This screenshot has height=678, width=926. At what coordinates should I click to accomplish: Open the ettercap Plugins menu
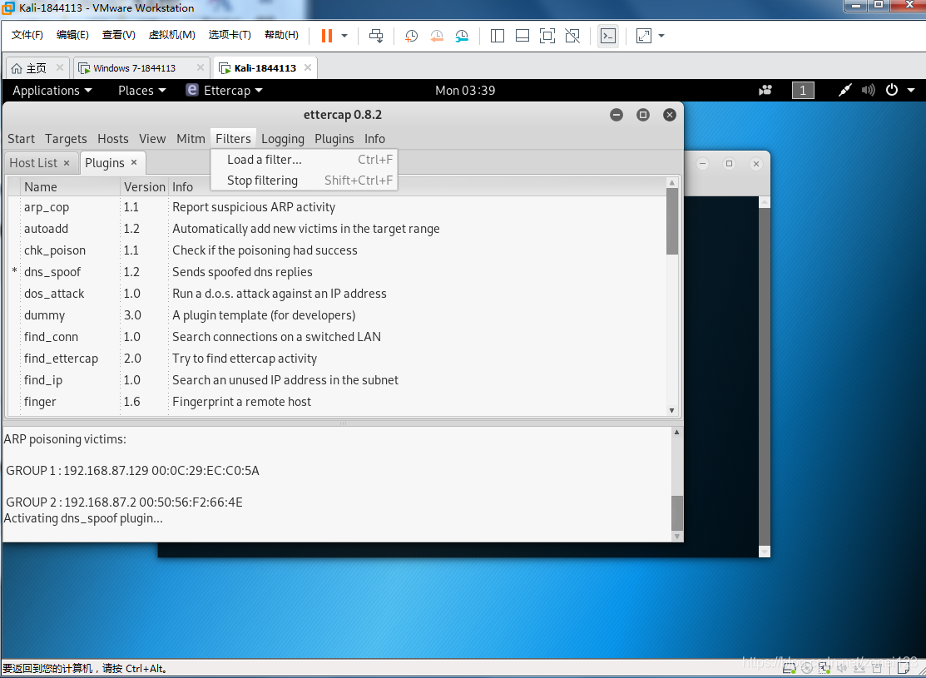(x=334, y=139)
